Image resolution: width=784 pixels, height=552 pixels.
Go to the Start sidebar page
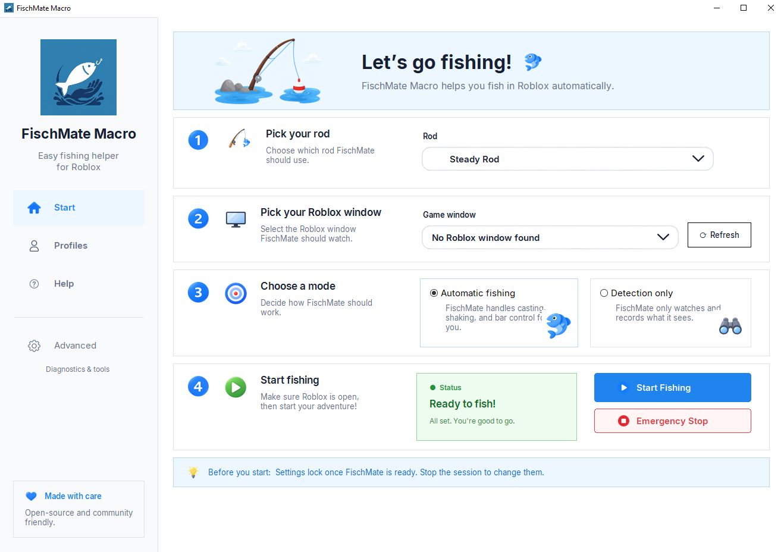pos(79,208)
